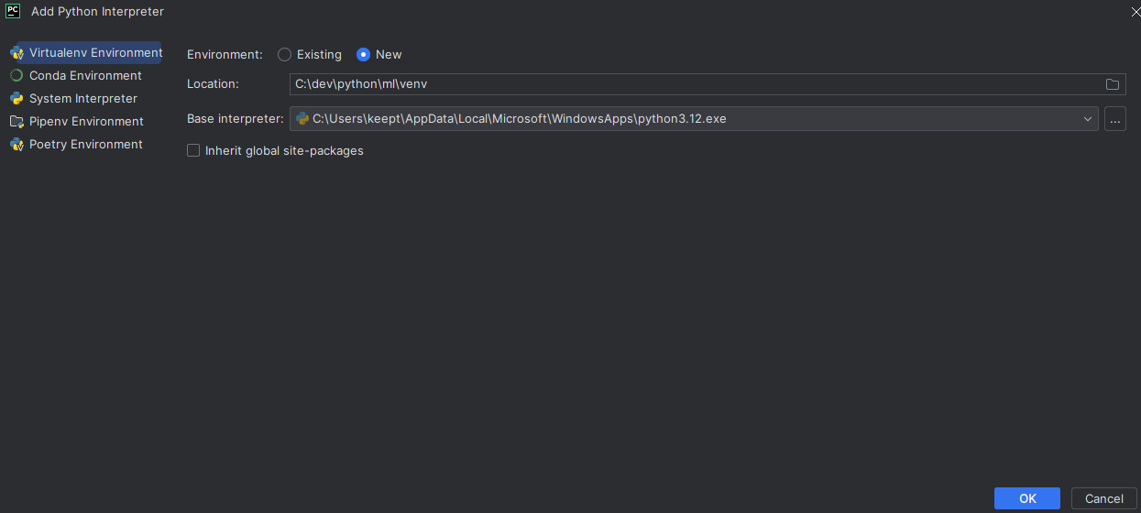Click the Python icon in Base interpreter field
Image resolution: width=1141 pixels, height=513 pixels.
(302, 118)
